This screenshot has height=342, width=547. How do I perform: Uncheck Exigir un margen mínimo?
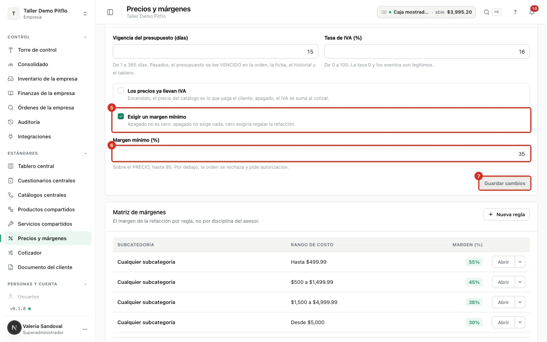[121, 116]
